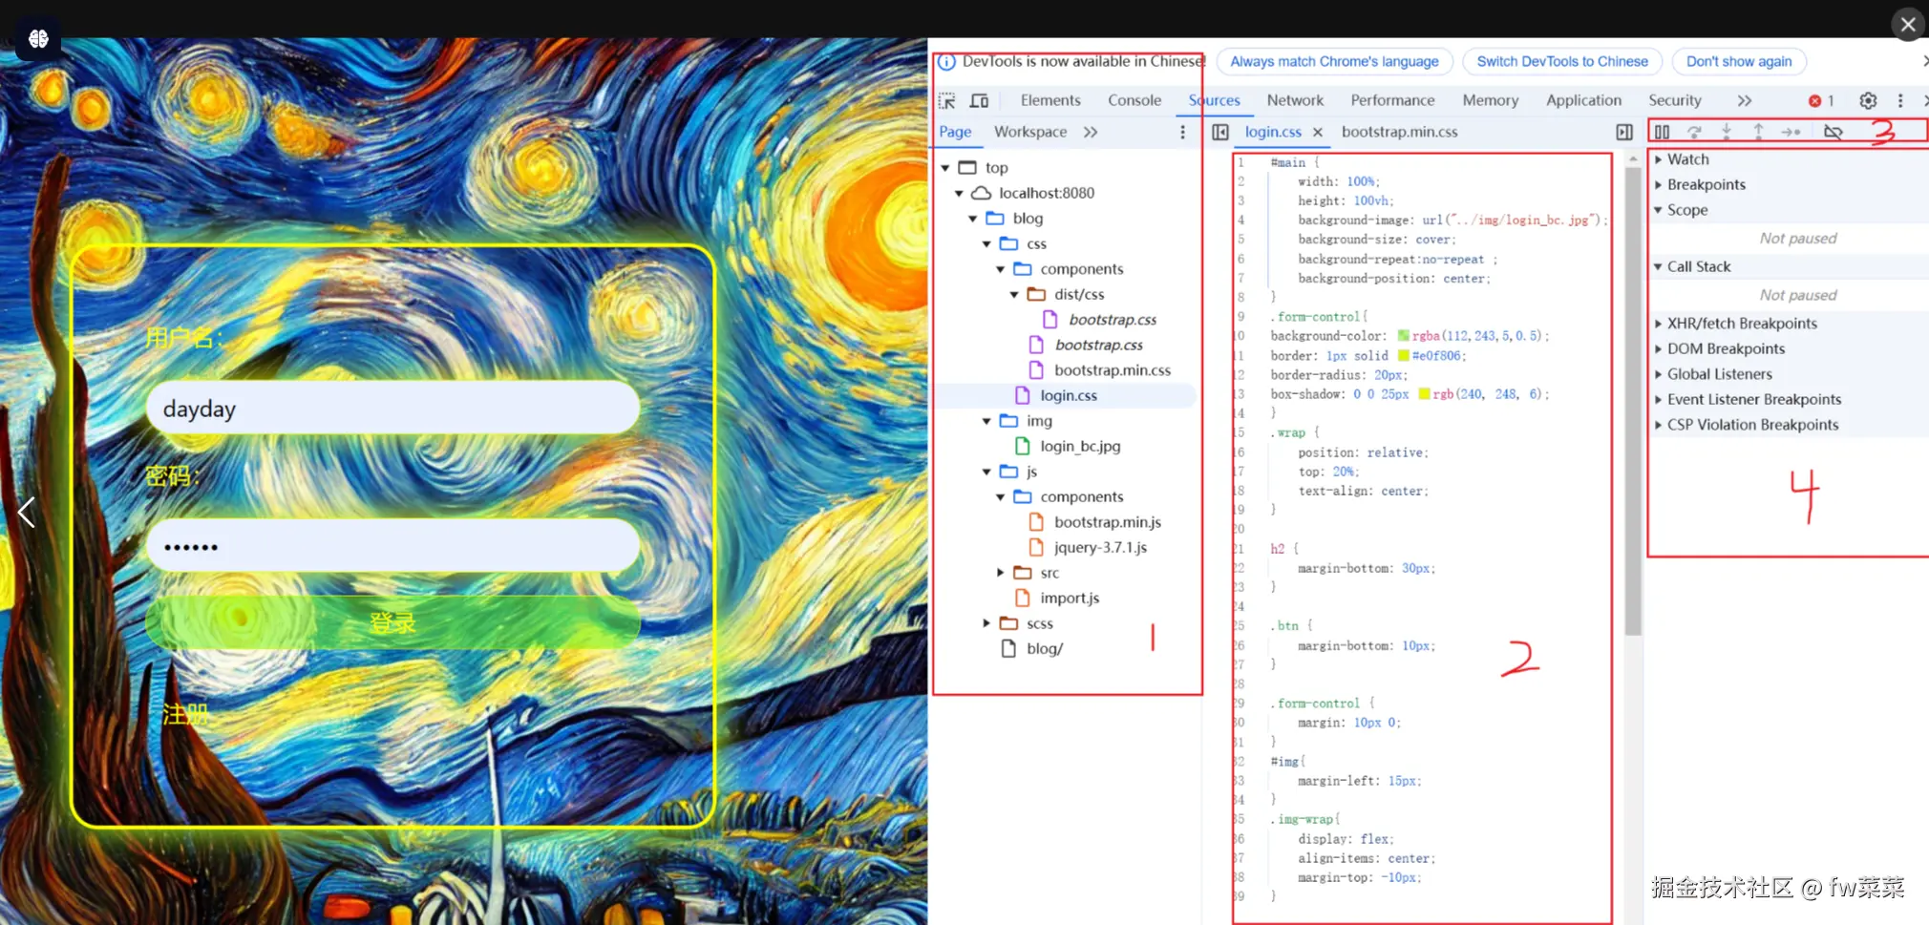Viewport: 1929px width, 925px height.
Task: Hide the navigator sidebar toggle icon
Action: pos(1220,132)
